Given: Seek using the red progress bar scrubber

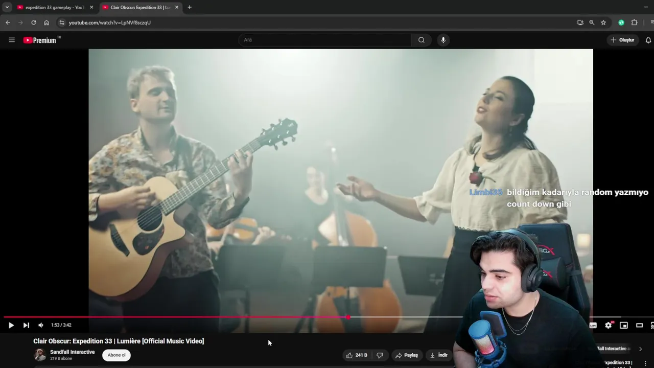Looking at the screenshot, I should coord(348,317).
